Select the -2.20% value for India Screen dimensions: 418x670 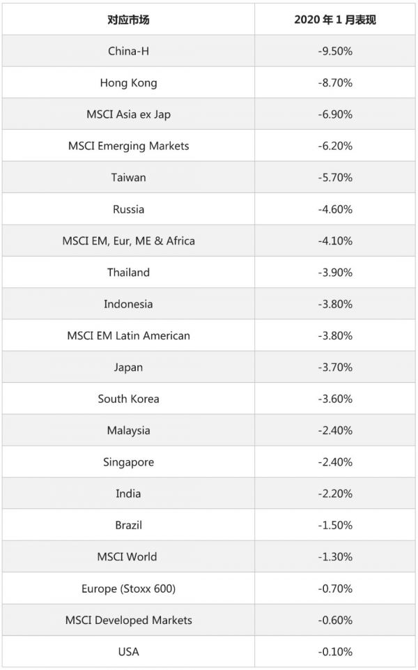pyautogui.click(x=334, y=494)
